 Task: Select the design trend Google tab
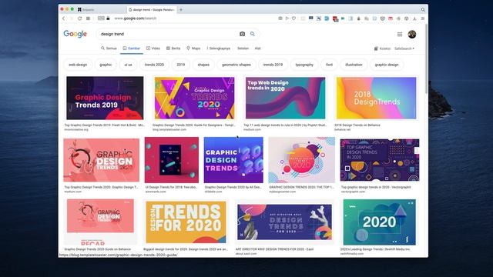coord(152,10)
